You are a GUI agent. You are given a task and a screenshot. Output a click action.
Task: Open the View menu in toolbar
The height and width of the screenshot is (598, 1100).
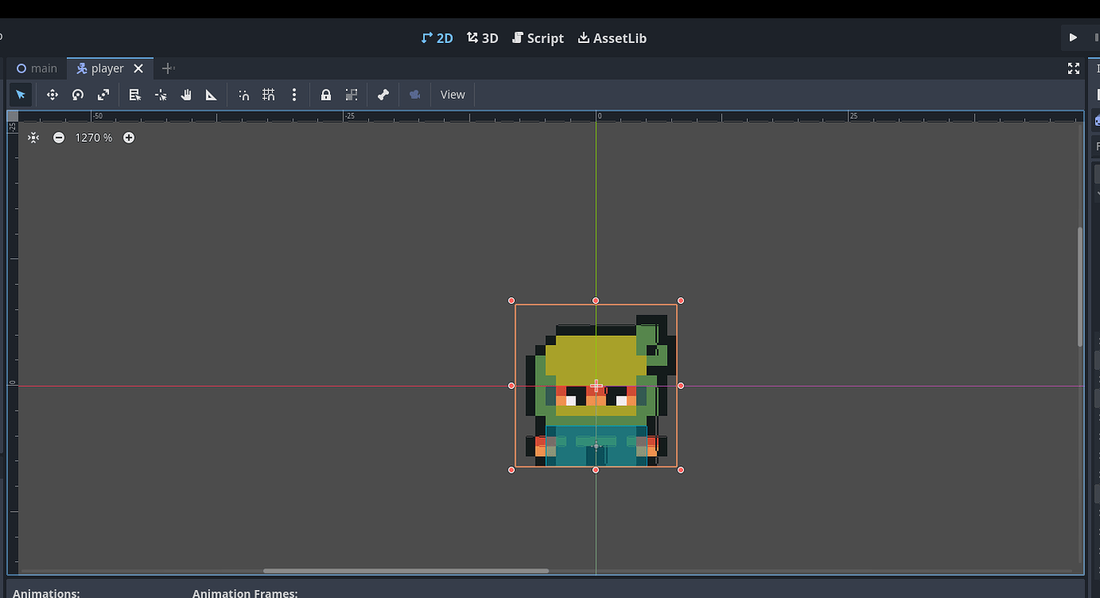click(x=453, y=95)
